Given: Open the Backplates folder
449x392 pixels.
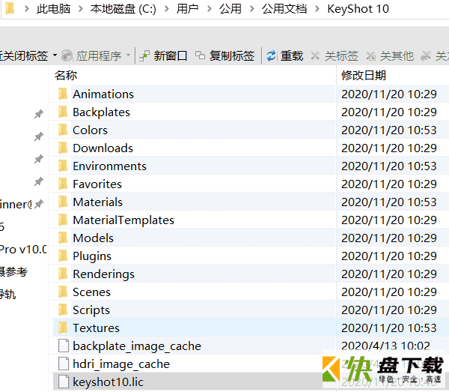Looking at the screenshot, I should [101, 112].
